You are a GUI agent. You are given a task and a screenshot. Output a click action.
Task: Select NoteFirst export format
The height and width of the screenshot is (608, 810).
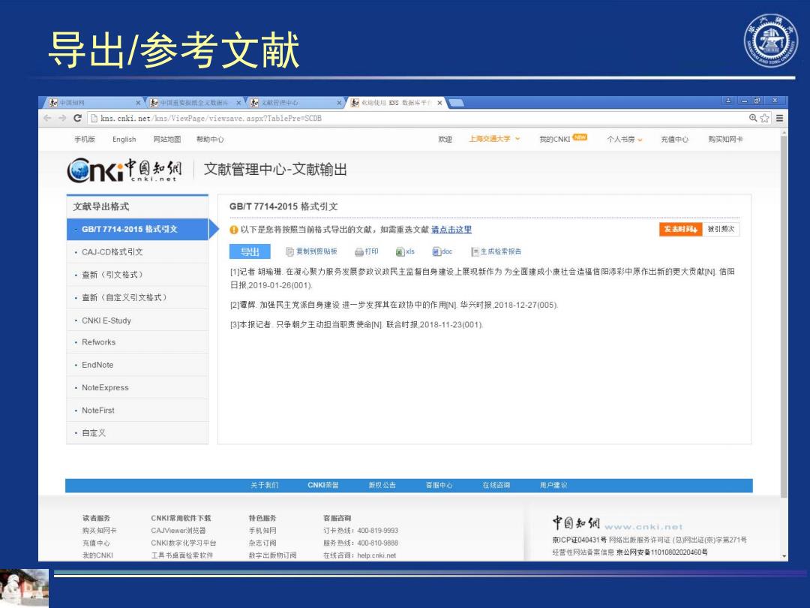tap(137, 411)
